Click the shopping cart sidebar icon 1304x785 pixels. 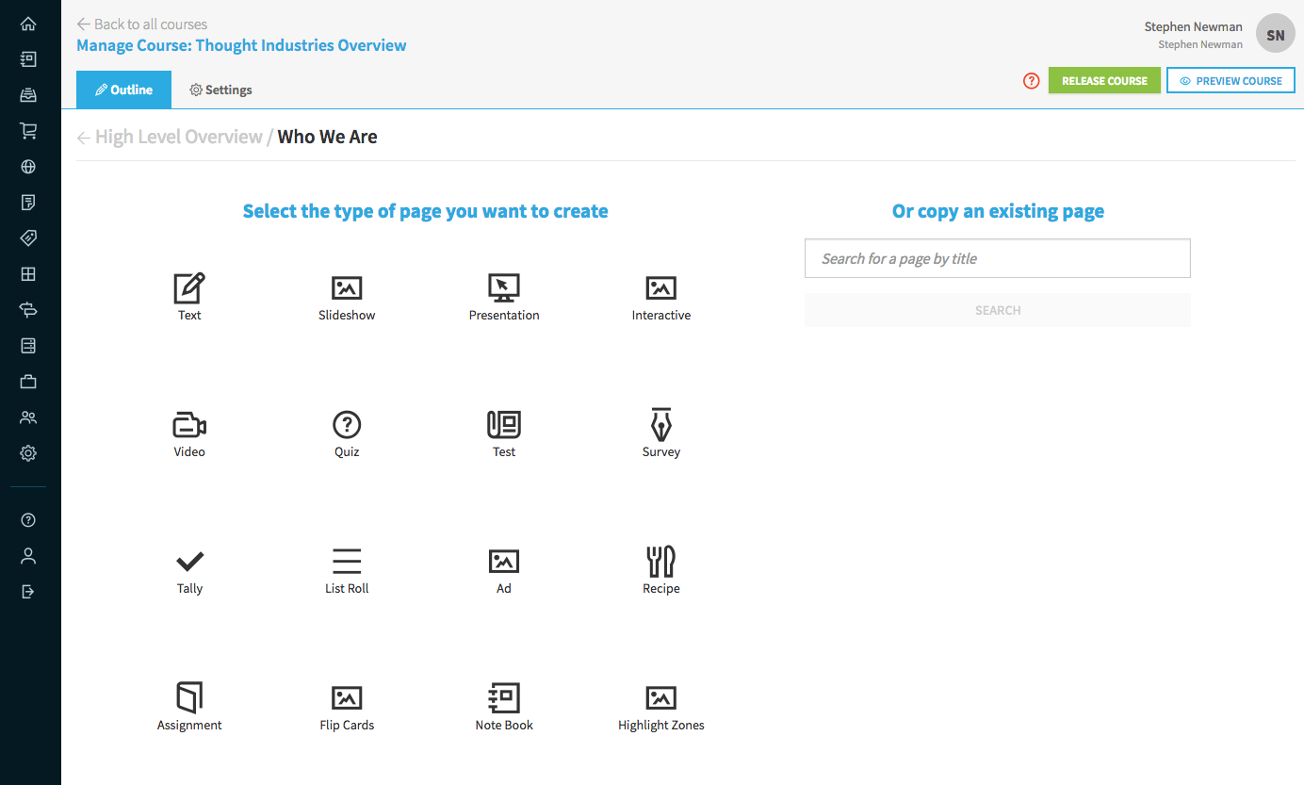[x=28, y=131]
